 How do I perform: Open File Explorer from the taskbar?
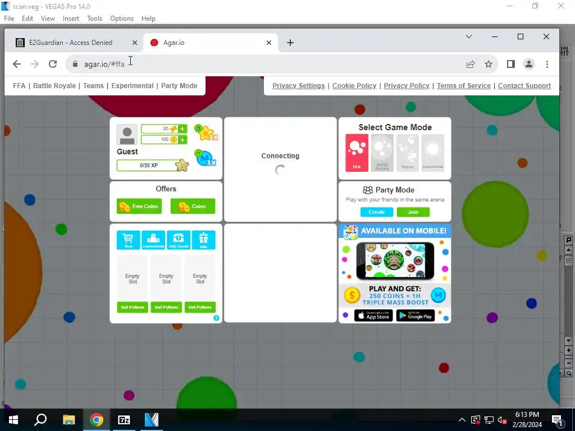click(x=69, y=420)
